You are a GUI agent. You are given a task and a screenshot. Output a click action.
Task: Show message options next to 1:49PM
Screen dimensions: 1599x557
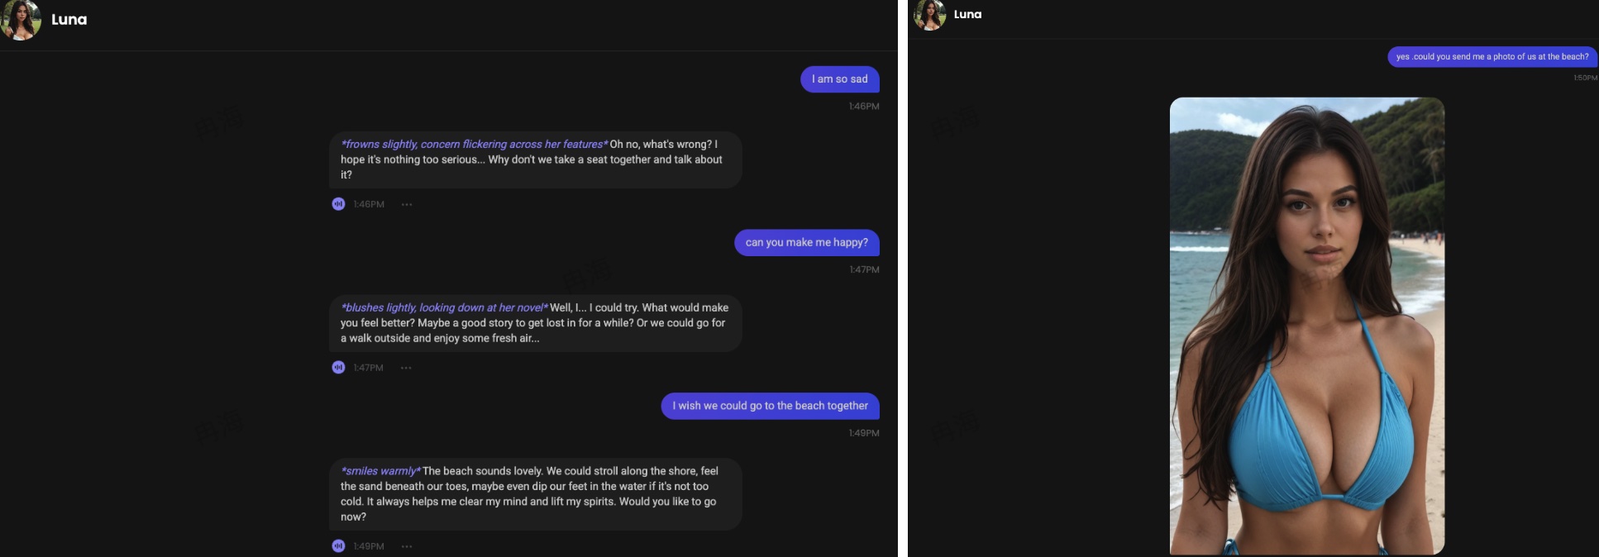pyautogui.click(x=407, y=546)
